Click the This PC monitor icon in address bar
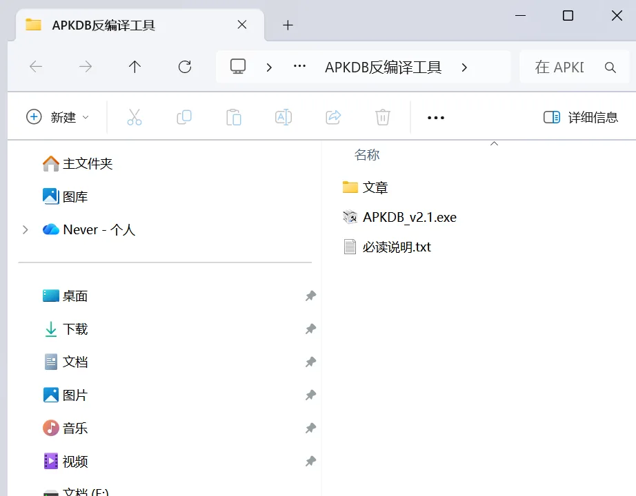This screenshot has width=636, height=496. pos(238,66)
